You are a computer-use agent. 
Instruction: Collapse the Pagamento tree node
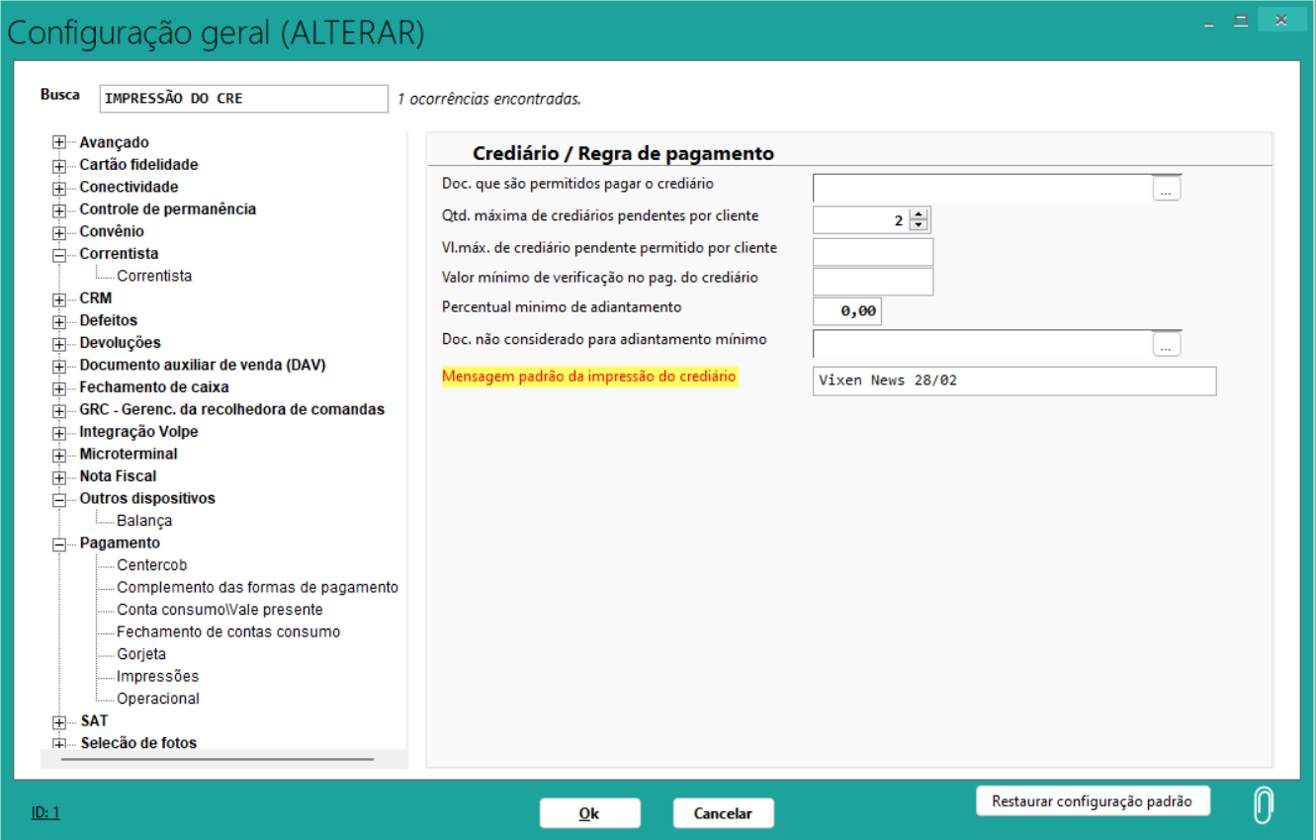pos(59,544)
